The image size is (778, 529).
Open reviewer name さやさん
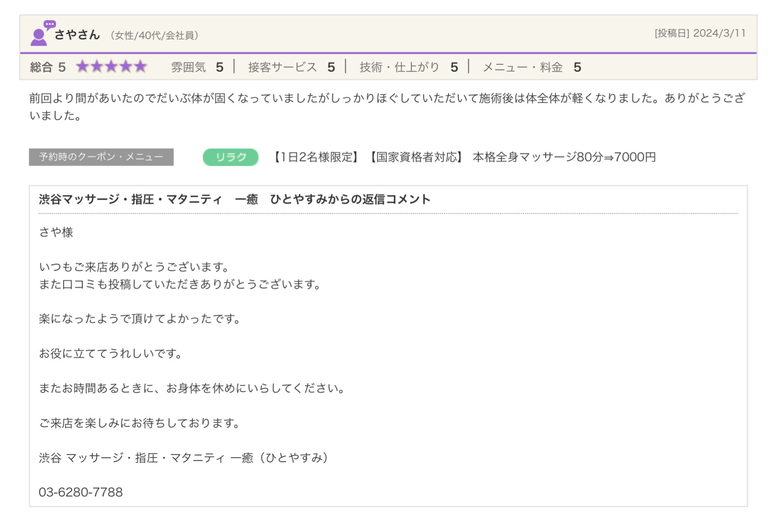tap(77, 35)
